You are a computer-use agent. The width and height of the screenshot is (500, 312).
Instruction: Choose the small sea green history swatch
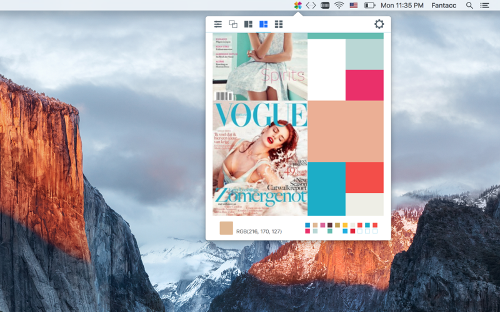[x=330, y=231]
